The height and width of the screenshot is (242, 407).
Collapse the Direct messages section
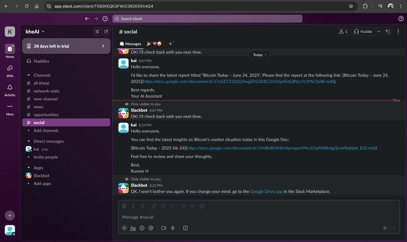click(x=28, y=141)
